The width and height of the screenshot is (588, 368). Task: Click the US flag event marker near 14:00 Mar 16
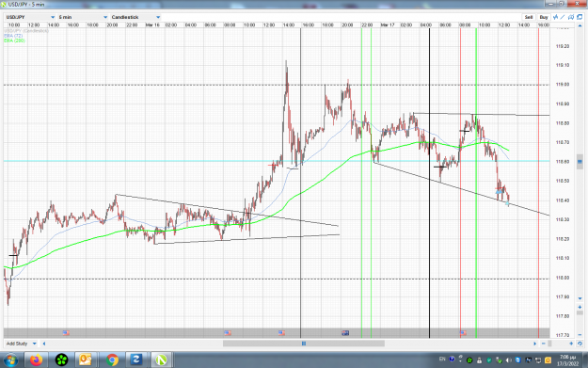click(x=281, y=333)
